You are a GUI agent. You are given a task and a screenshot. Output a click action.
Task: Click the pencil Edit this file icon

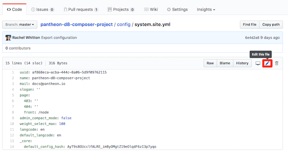pos(267,63)
